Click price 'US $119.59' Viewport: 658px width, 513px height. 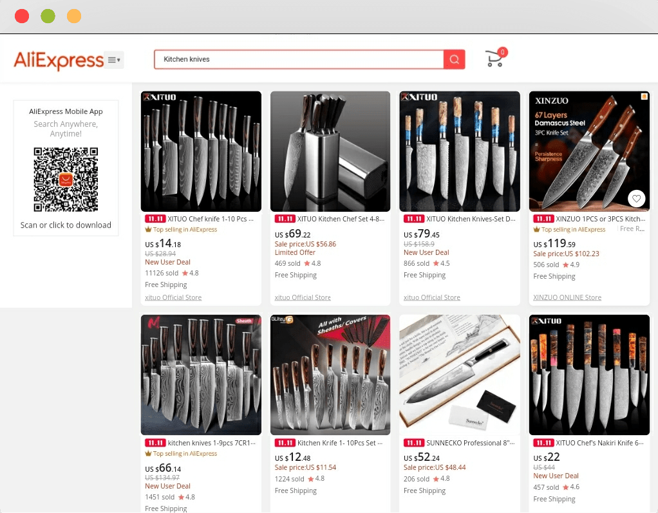(554, 243)
